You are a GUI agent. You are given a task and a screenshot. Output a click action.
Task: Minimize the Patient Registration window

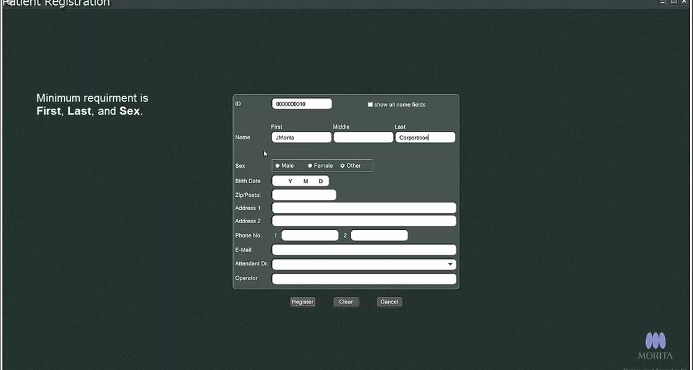point(663,2)
